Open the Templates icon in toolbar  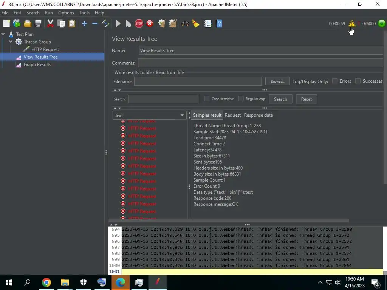[x=17, y=24]
